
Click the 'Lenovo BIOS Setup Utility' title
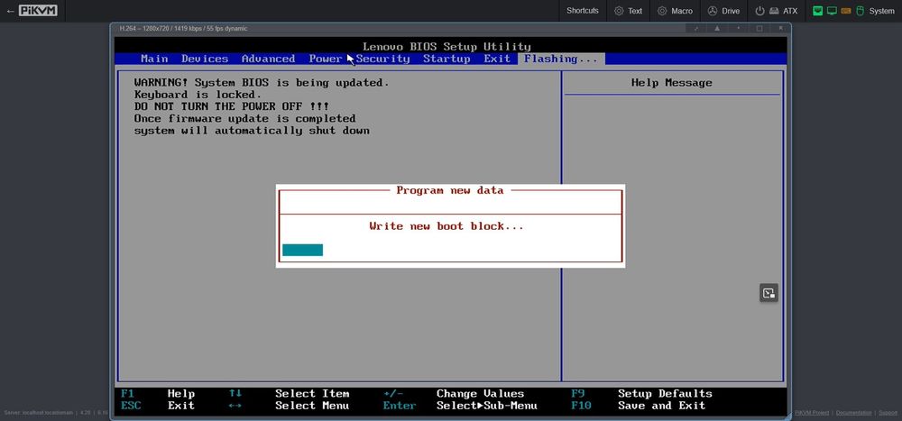point(446,47)
